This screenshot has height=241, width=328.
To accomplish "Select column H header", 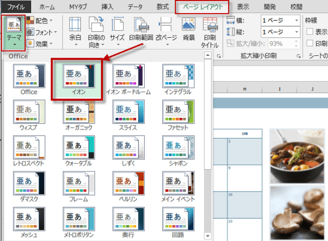I will pos(244,89).
